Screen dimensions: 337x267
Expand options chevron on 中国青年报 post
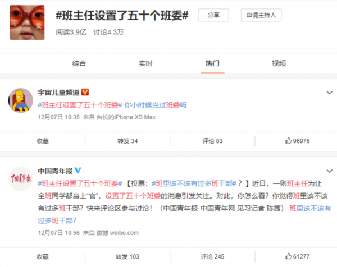tap(330, 171)
